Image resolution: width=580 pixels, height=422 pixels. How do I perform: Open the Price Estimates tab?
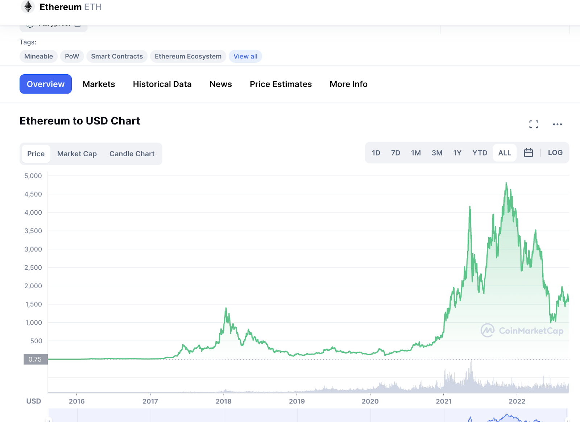(281, 84)
